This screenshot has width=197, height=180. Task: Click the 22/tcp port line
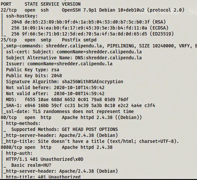[93, 10]
